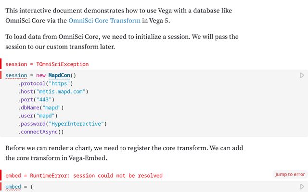Click the TOmniSciException error output

pos(47,64)
